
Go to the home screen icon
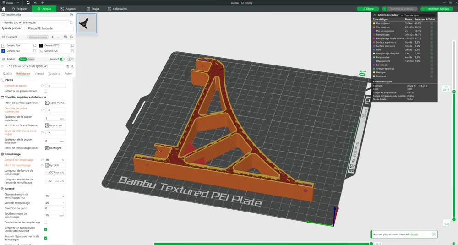click(x=4, y=9)
